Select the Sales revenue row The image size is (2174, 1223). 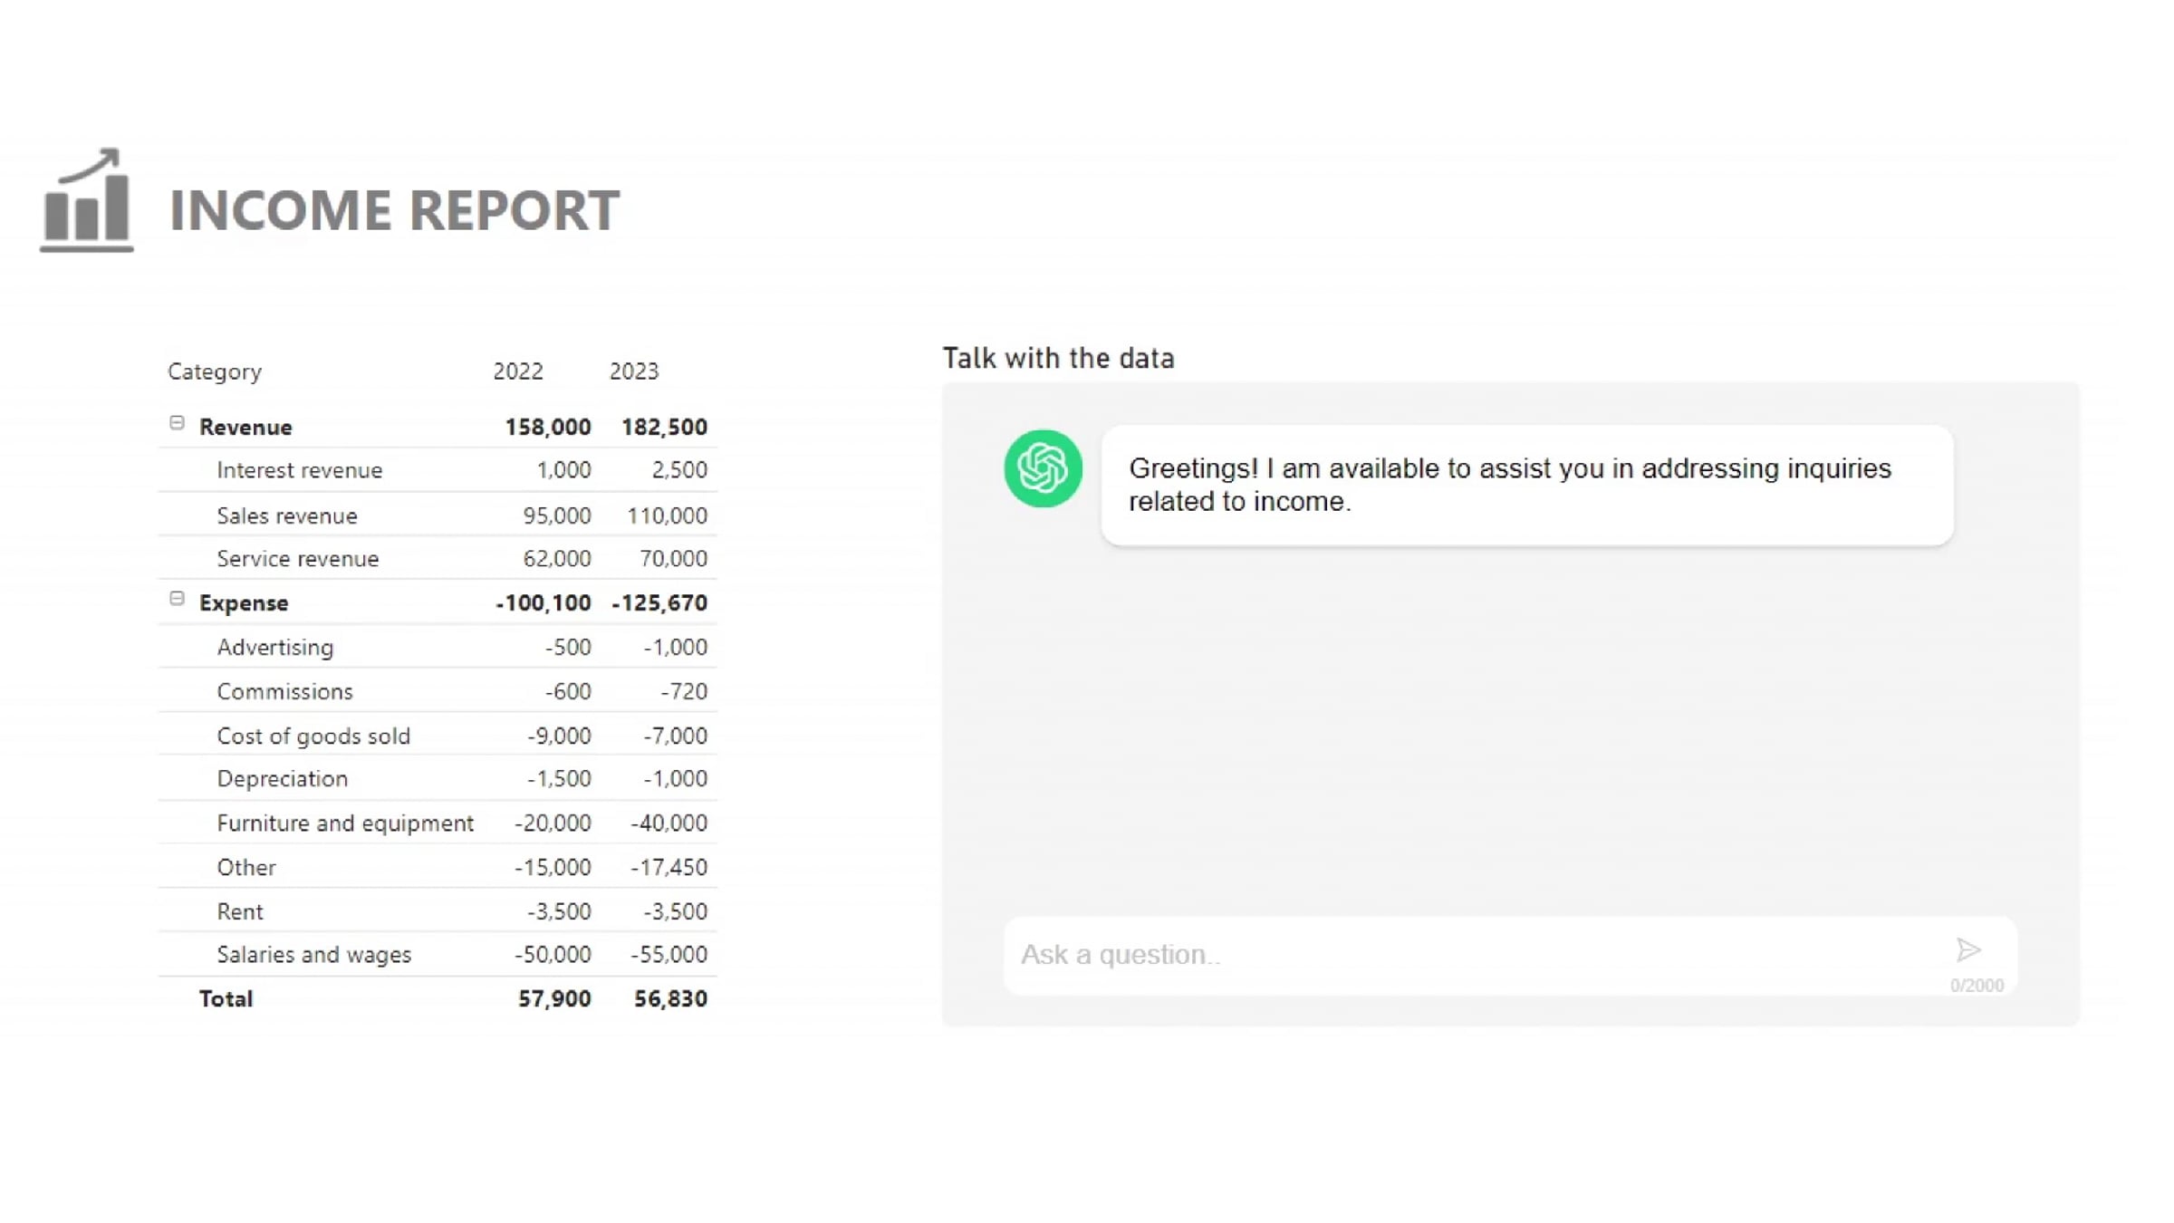coord(287,515)
